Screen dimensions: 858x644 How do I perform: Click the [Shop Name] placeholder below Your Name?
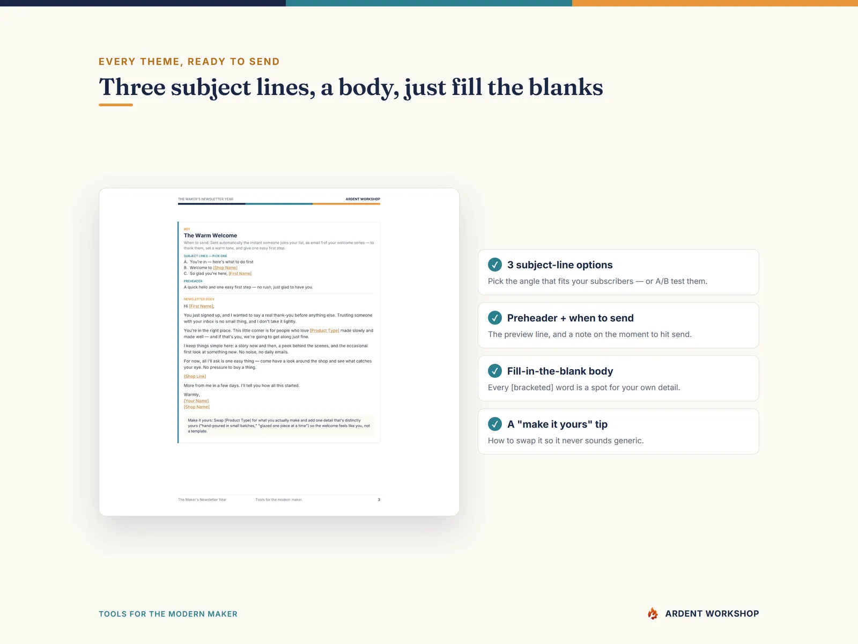[x=196, y=407]
